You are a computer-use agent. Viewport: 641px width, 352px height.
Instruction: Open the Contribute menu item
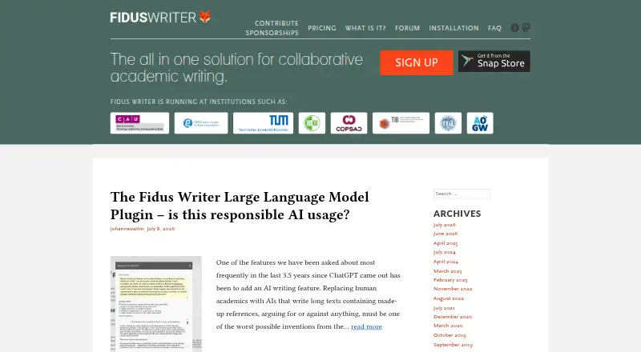pyautogui.click(x=276, y=23)
